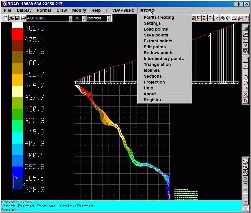Click the red question mark help icon
The image size is (251, 213).
(246, 18)
